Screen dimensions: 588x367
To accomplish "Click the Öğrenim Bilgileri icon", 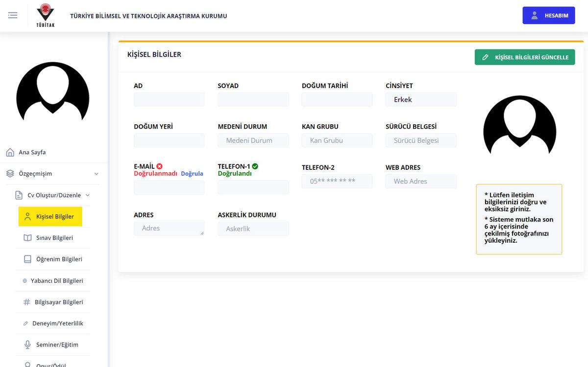I will [x=27, y=259].
